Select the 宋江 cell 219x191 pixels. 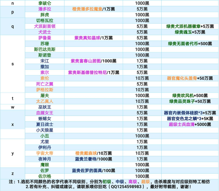click(45, 61)
